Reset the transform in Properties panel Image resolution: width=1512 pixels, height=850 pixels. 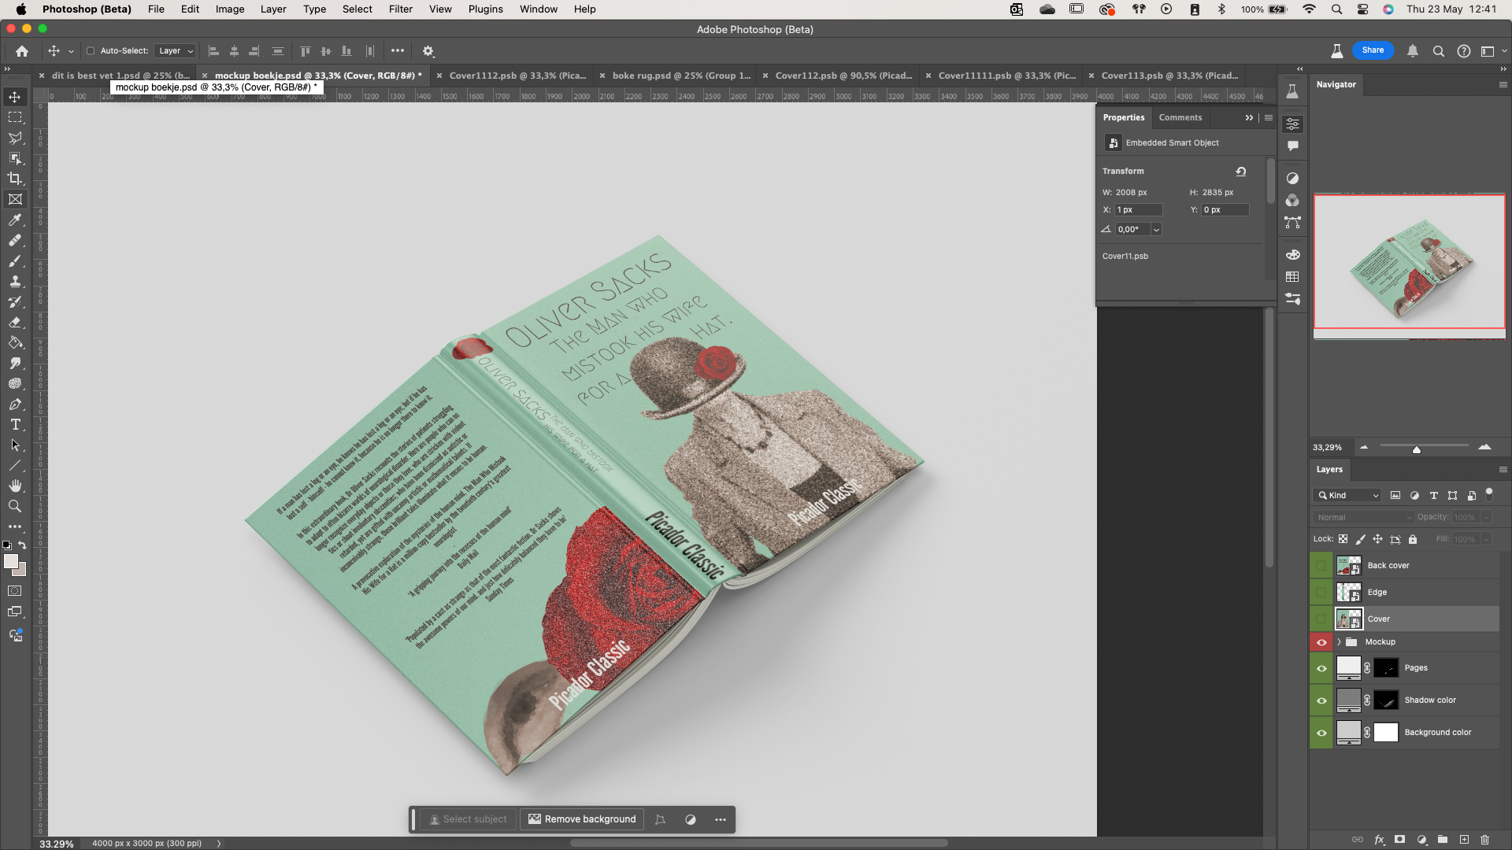[1241, 171]
